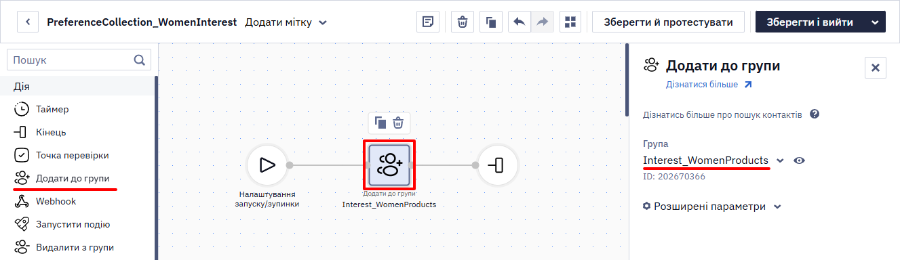Click the help question mark icon
Viewport: 900px width, 260px height.
815,114
